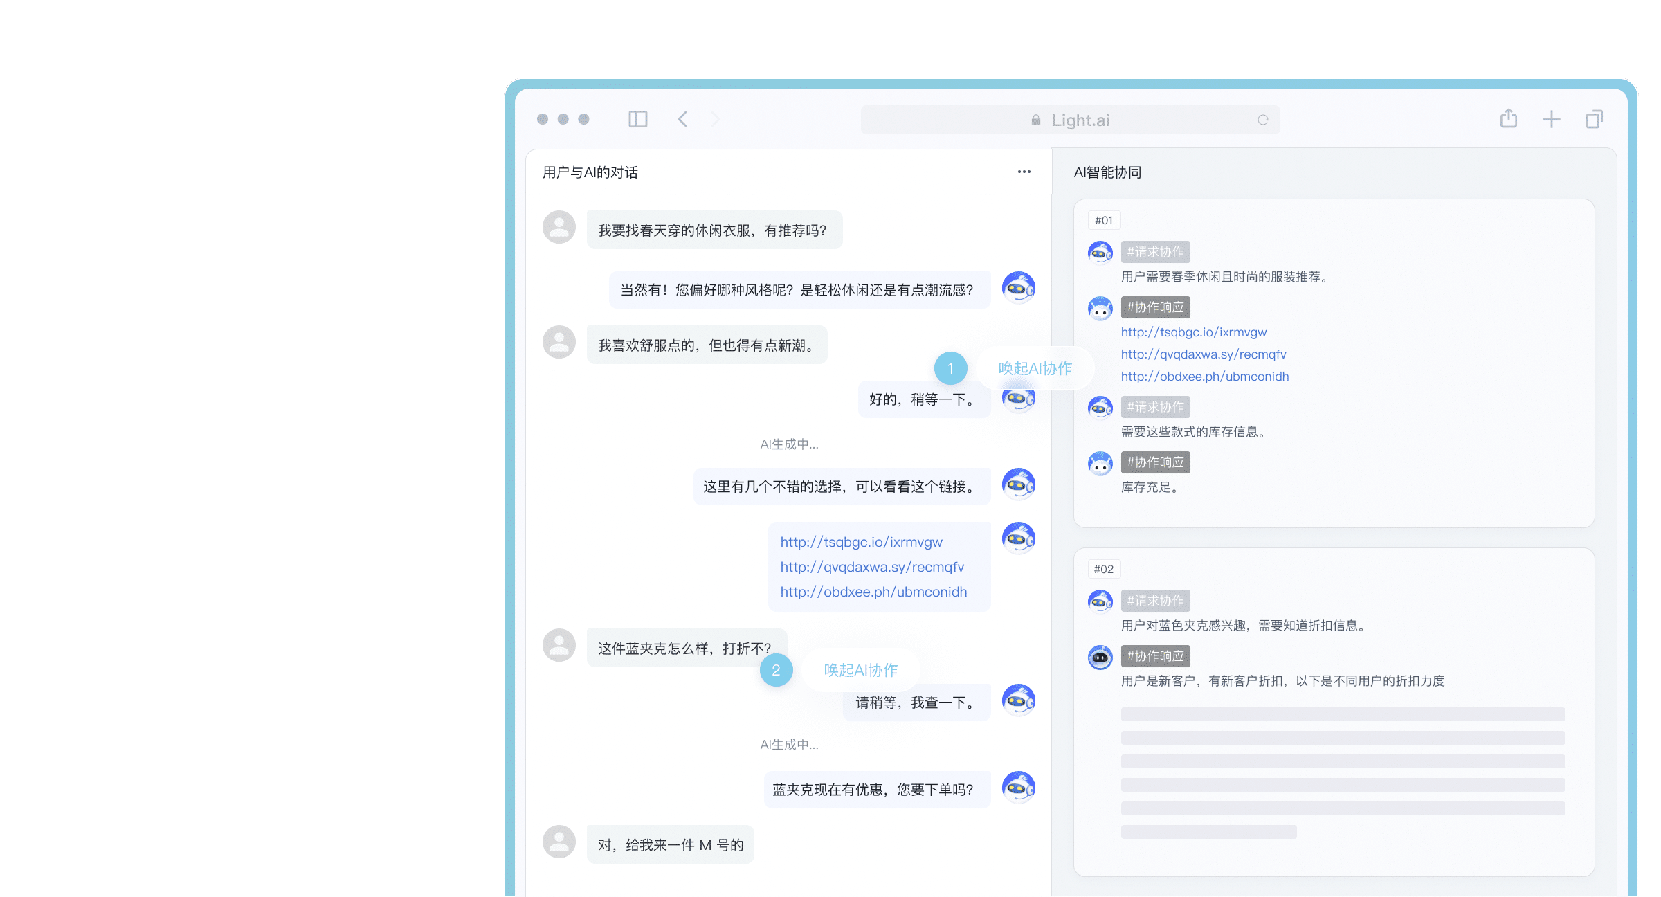Click the text '库存充足。'

(x=1152, y=487)
